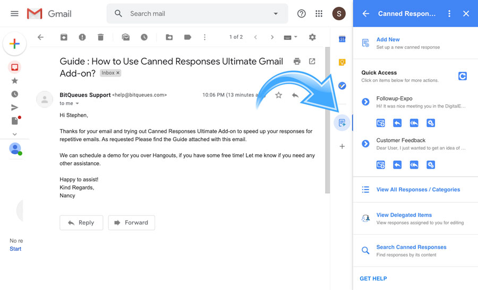The height and width of the screenshot is (290, 478).
Task: Go to the older email chevron
Action: (272, 37)
